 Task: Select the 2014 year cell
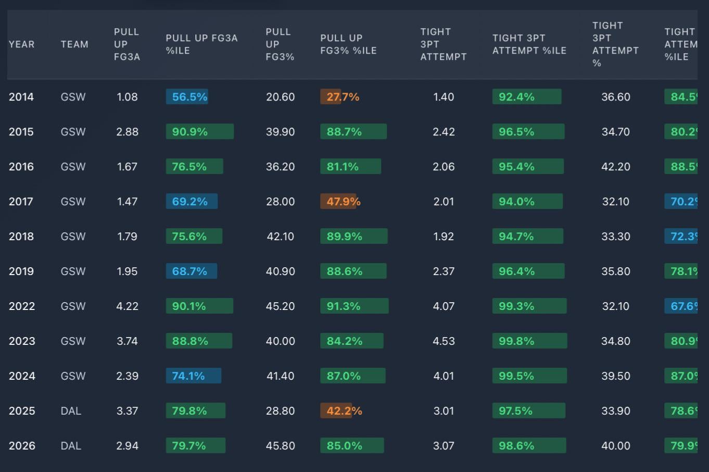(x=21, y=96)
